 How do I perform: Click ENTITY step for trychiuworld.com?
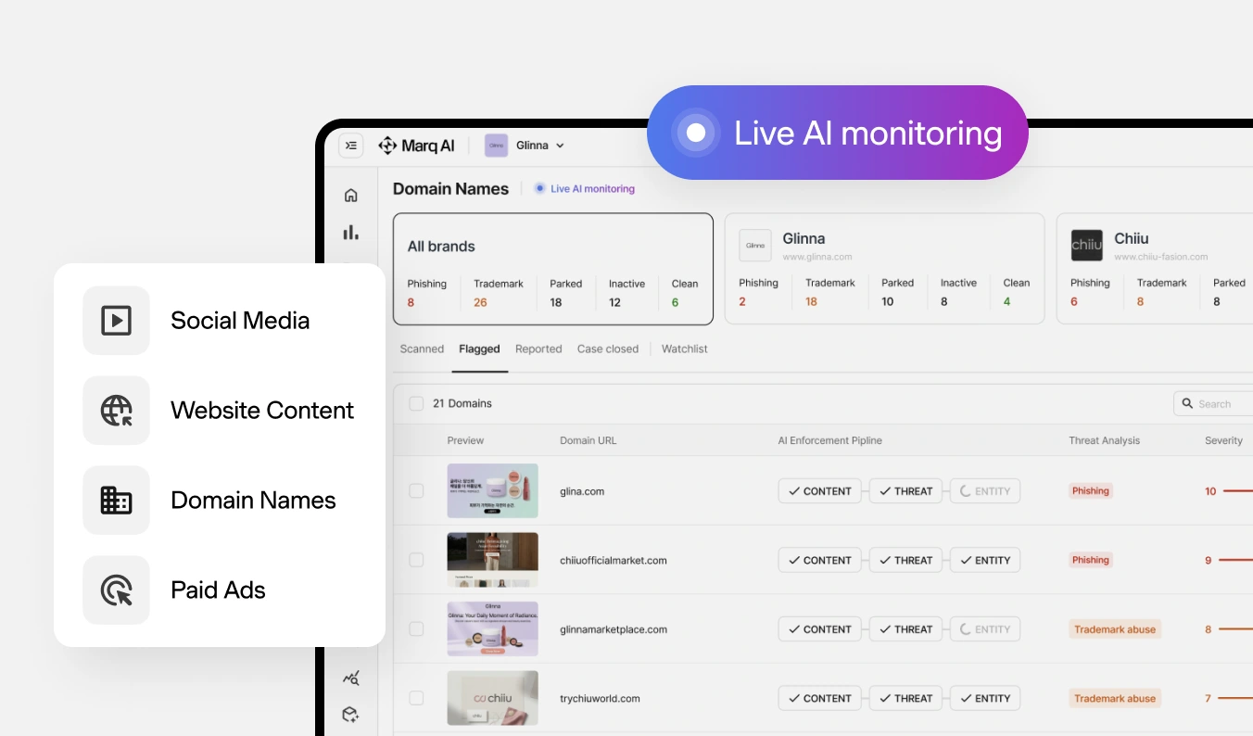pos(985,698)
